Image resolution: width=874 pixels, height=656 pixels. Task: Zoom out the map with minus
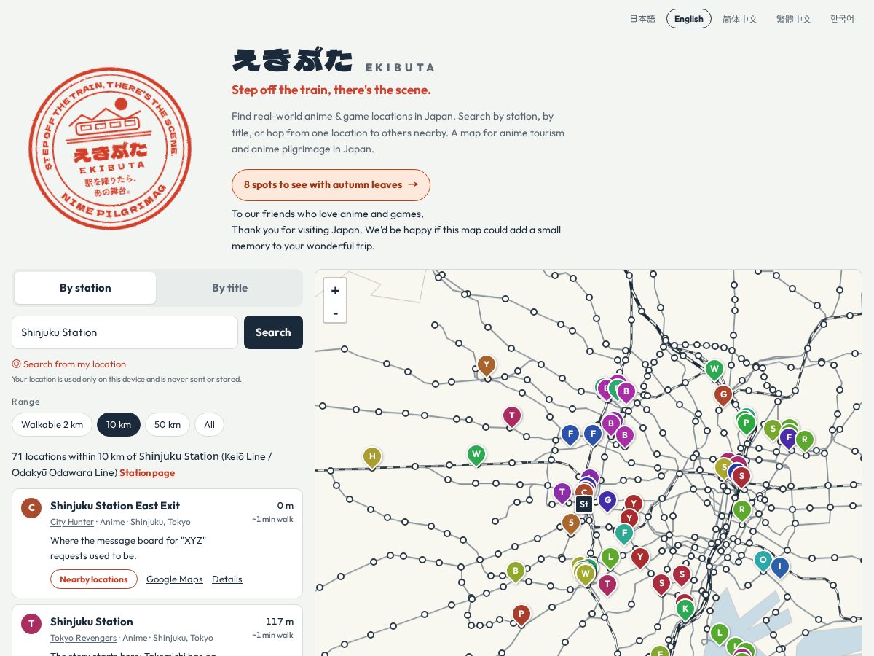pos(335,312)
